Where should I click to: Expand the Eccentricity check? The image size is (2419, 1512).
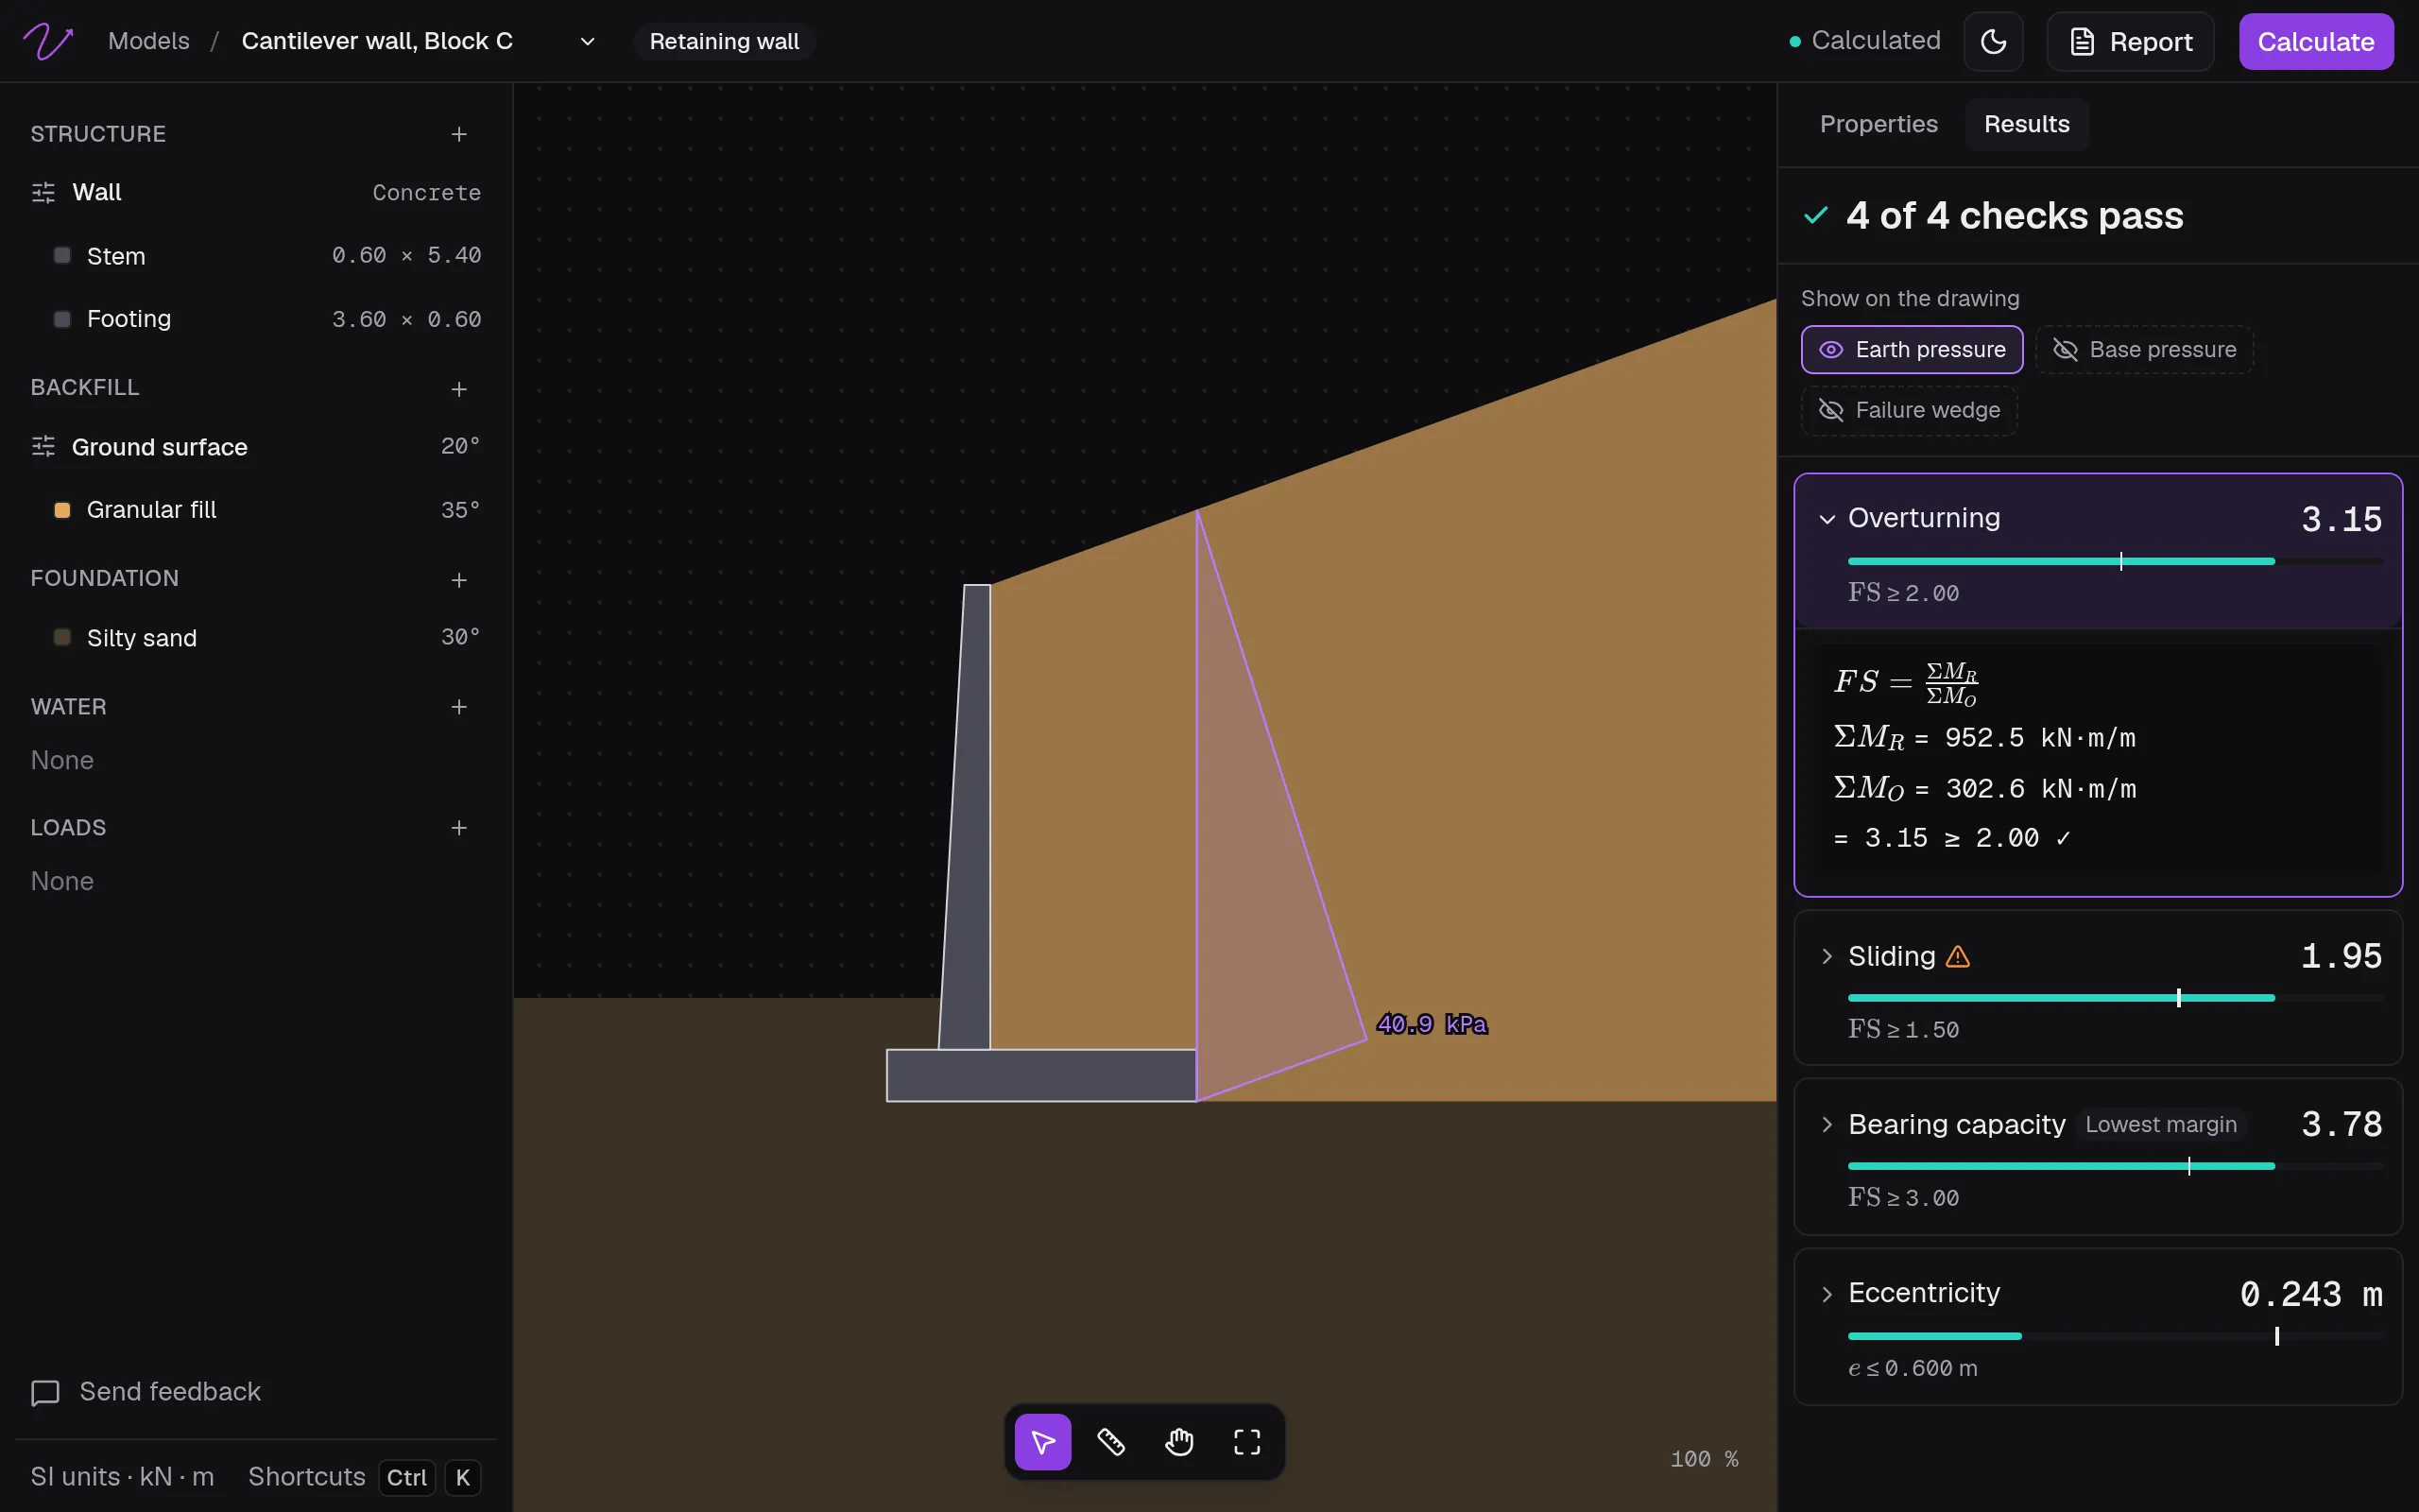coord(1827,1294)
